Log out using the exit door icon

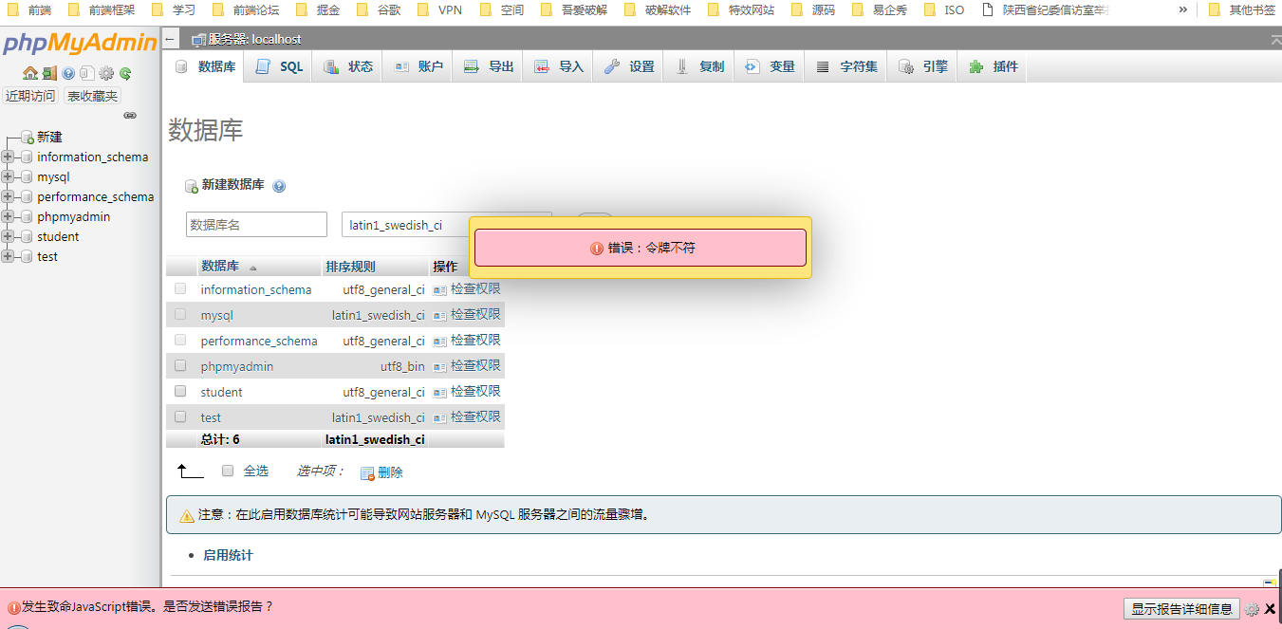[49, 73]
